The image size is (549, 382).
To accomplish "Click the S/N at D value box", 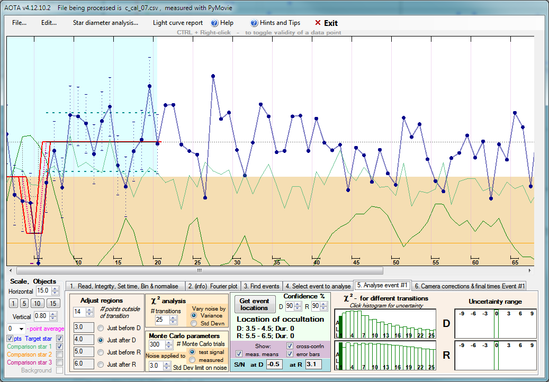I will coord(275,365).
